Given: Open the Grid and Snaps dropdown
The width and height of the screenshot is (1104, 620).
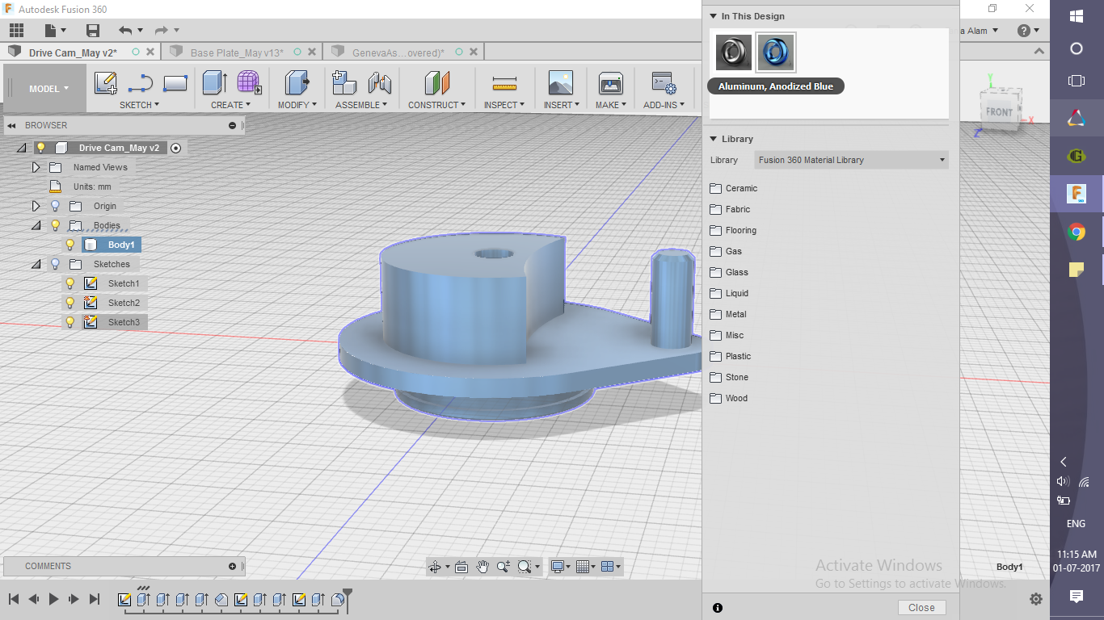Looking at the screenshot, I should point(587,567).
